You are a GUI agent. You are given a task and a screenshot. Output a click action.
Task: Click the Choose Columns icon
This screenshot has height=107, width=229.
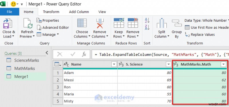click(82, 23)
